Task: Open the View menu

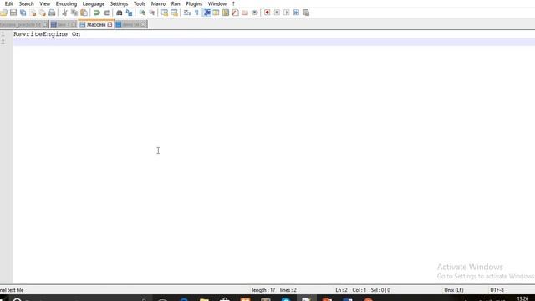Action: click(44, 3)
